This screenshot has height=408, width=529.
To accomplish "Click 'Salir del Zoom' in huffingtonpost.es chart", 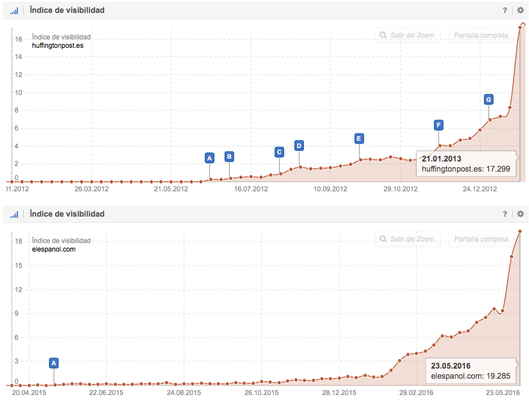I will tap(407, 35).
